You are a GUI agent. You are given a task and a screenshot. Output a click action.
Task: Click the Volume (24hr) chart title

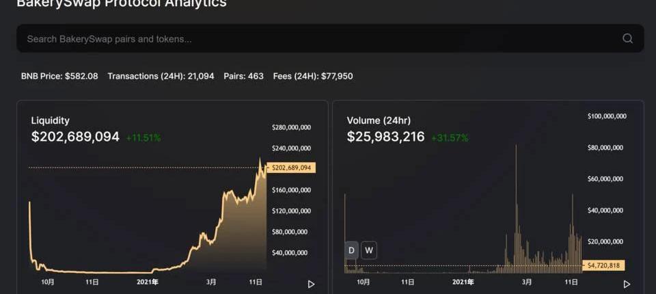point(379,120)
